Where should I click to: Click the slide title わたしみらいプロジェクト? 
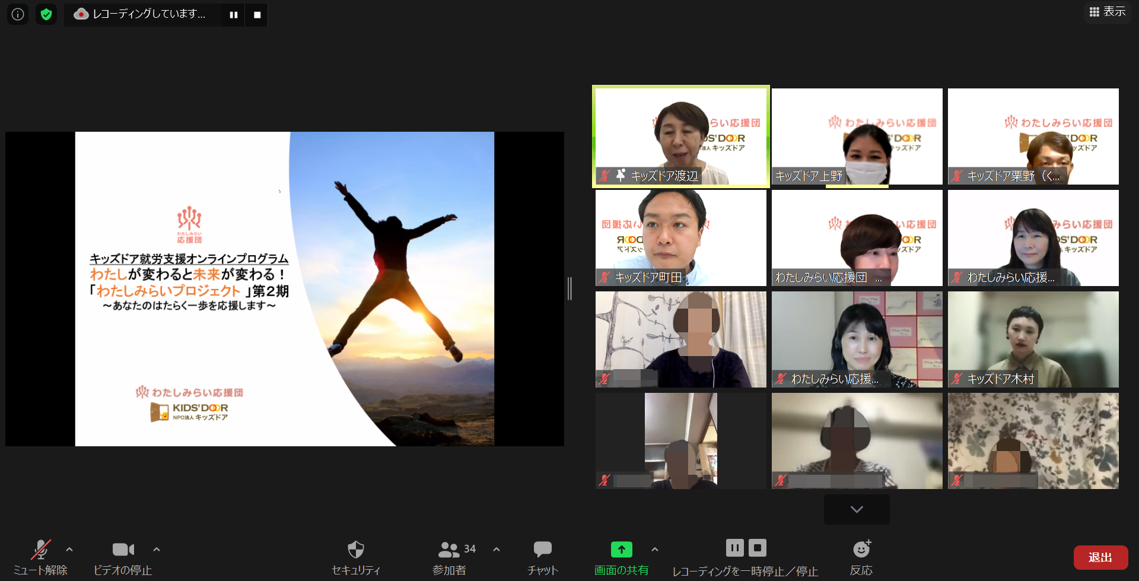pyautogui.click(x=168, y=291)
